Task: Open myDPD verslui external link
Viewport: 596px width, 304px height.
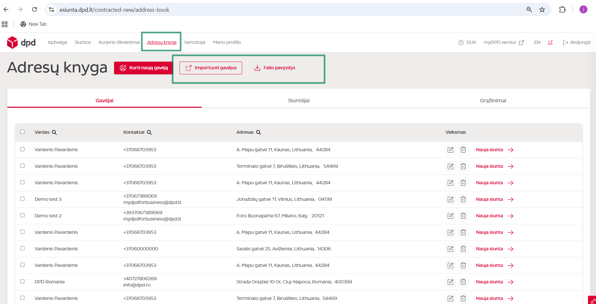Action: point(504,42)
